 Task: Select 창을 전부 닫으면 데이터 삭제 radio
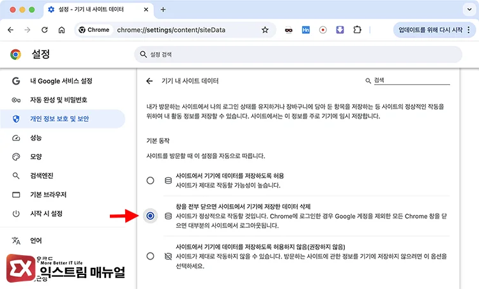click(150, 216)
